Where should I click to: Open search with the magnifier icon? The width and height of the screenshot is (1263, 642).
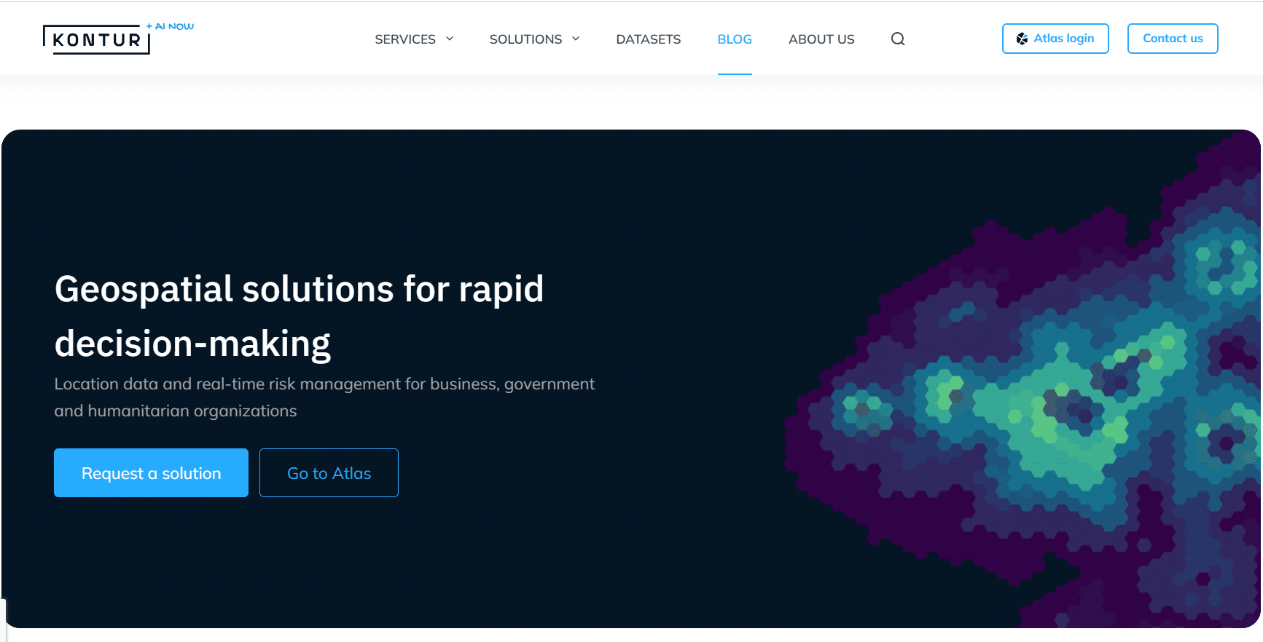point(898,39)
